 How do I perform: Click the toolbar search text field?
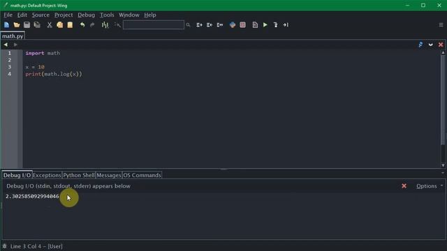tap(154, 25)
